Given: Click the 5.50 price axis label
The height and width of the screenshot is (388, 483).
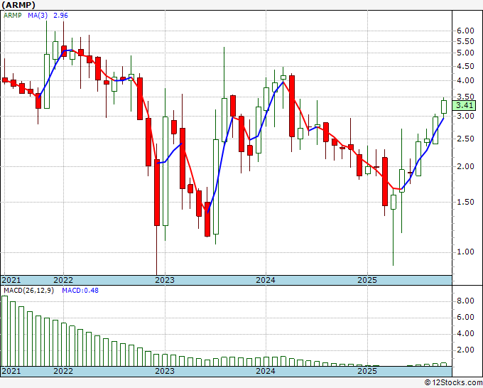Looking at the screenshot, I should tap(465, 41).
